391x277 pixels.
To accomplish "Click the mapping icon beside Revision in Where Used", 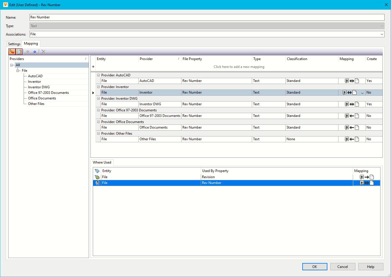I will tap(366, 177).
